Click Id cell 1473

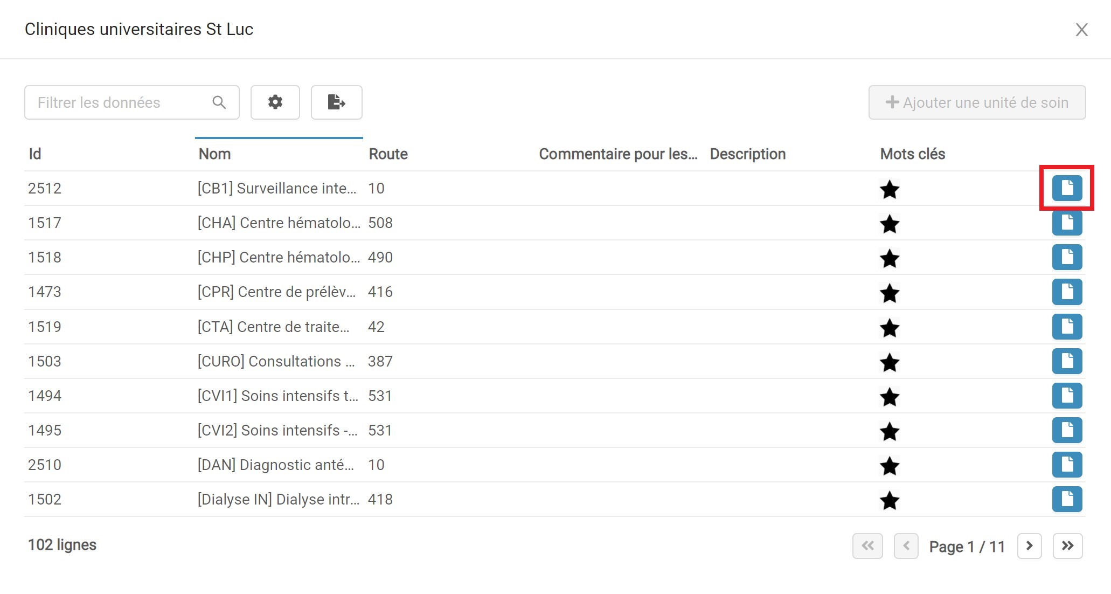[x=45, y=292]
